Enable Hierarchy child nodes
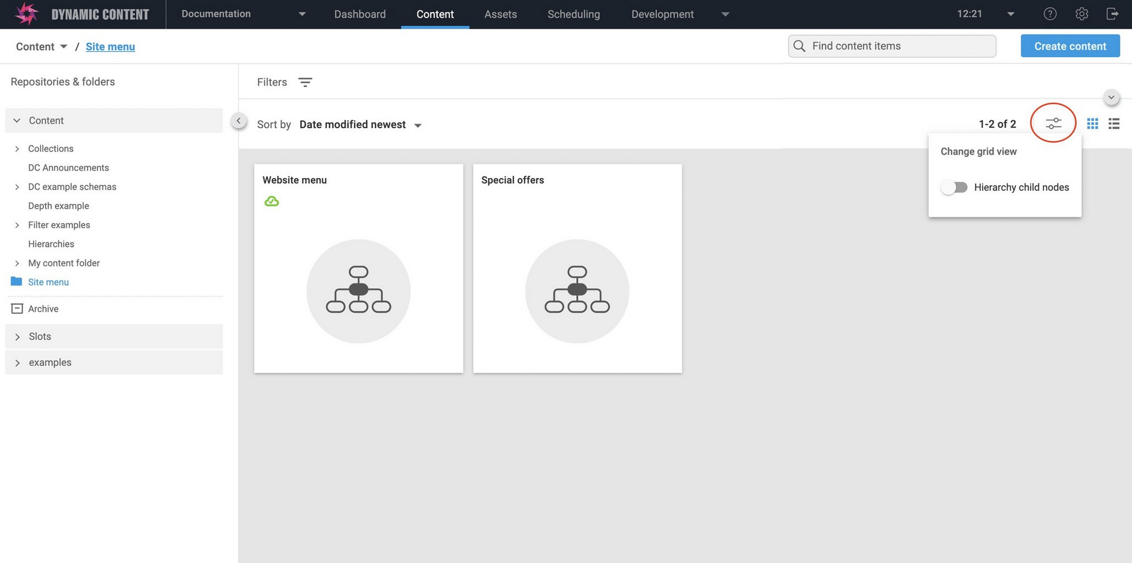 click(x=954, y=187)
